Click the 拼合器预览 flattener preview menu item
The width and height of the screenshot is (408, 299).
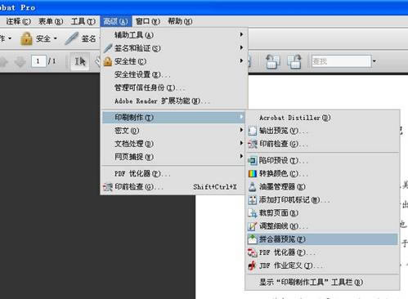point(322,239)
